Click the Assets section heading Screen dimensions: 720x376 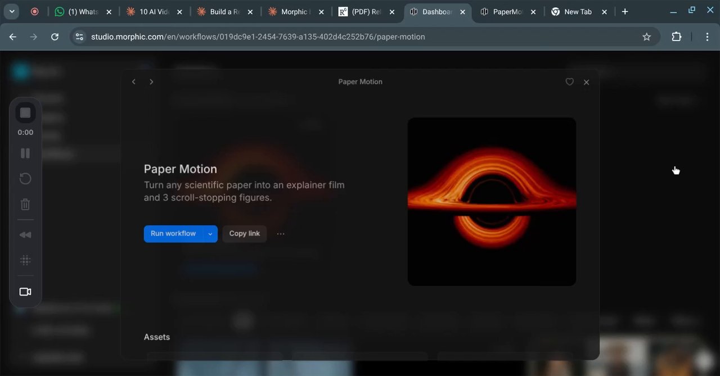coord(157,337)
